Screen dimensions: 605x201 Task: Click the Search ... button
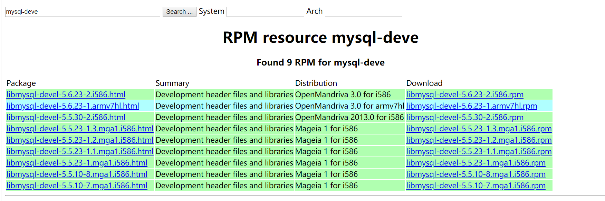coord(180,12)
